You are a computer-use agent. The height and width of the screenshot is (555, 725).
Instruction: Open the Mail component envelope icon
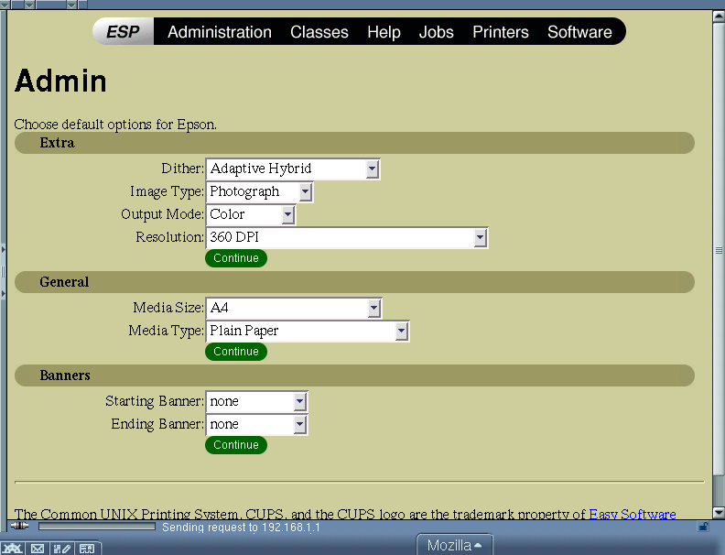(38, 549)
